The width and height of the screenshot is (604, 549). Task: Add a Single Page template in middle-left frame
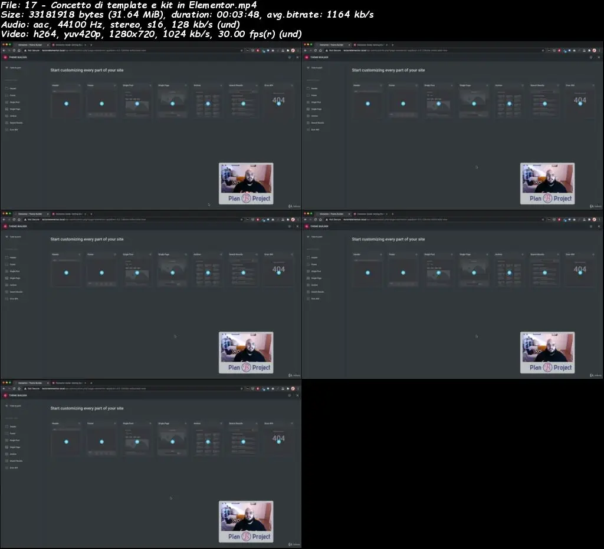(173, 272)
